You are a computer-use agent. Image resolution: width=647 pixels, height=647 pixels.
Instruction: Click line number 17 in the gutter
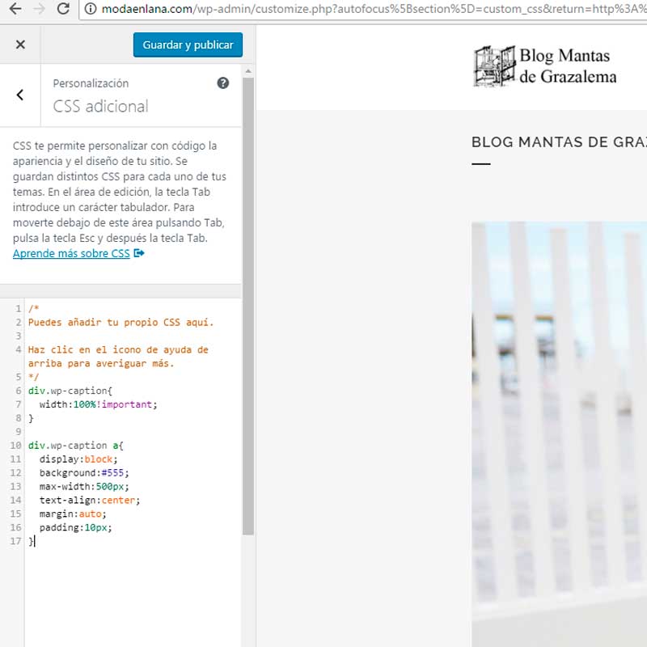click(15, 541)
